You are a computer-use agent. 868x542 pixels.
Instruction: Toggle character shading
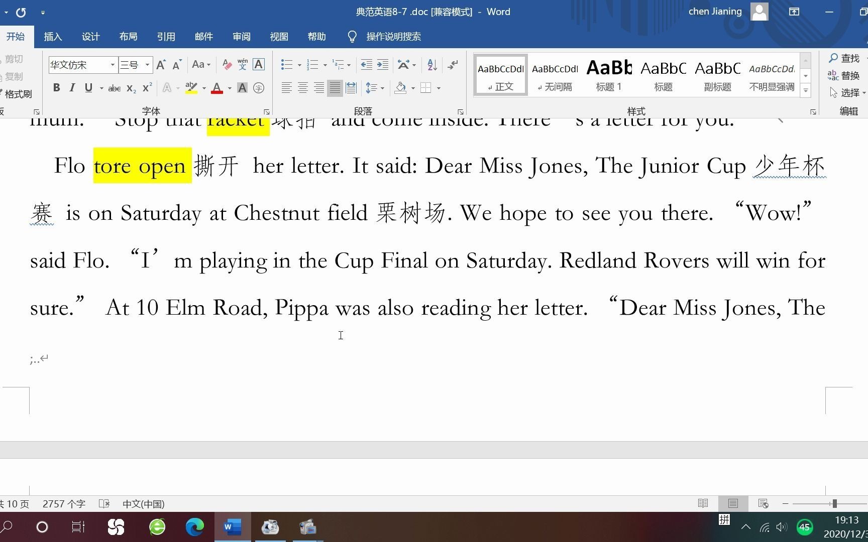point(242,88)
